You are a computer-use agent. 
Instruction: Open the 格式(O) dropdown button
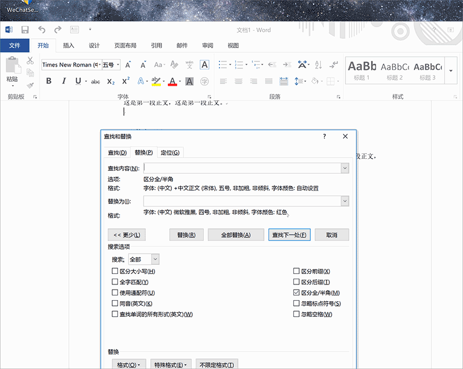[128, 365]
